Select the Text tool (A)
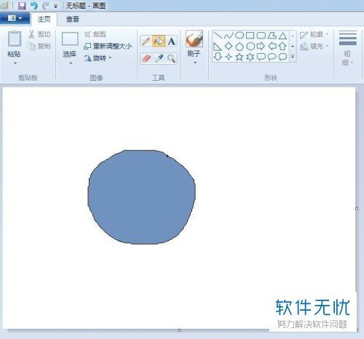This screenshot has height=339, width=364. click(172, 41)
